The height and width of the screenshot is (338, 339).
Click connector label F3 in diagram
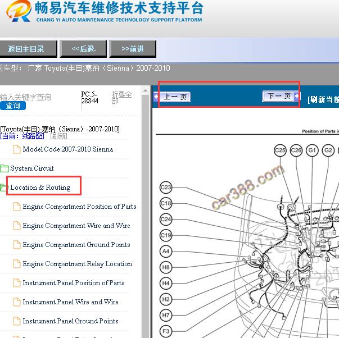(166, 331)
